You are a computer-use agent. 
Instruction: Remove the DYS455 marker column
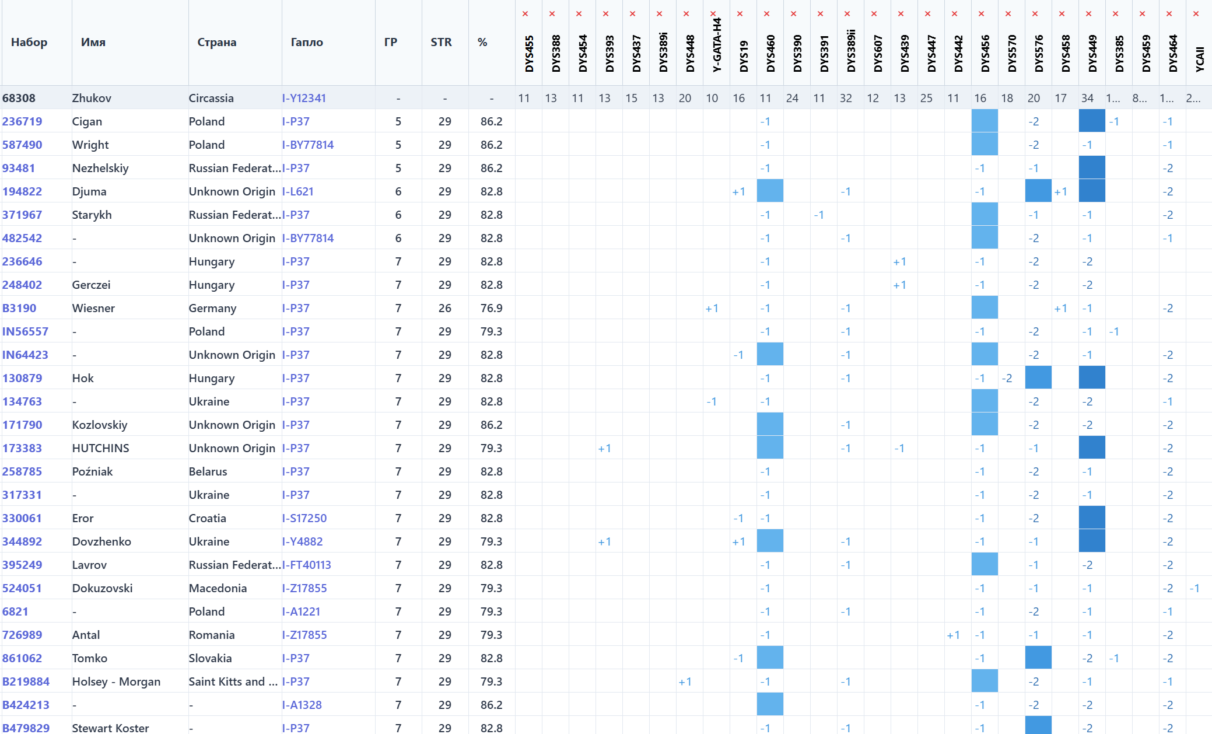pyautogui.click(x=525, y=14)
